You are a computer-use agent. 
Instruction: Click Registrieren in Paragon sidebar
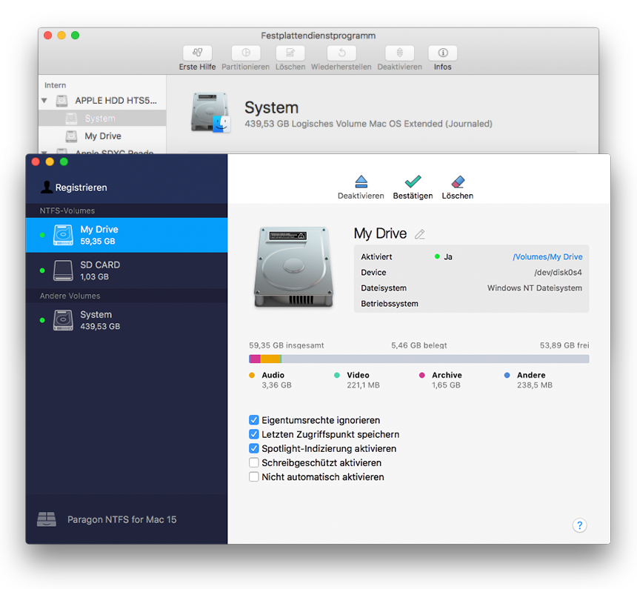coord(74,187)
